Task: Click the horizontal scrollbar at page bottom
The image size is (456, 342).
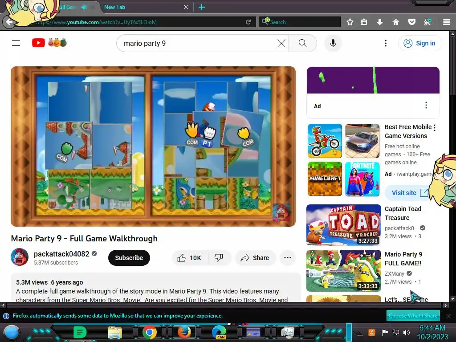Action: (x=224, y=305)
